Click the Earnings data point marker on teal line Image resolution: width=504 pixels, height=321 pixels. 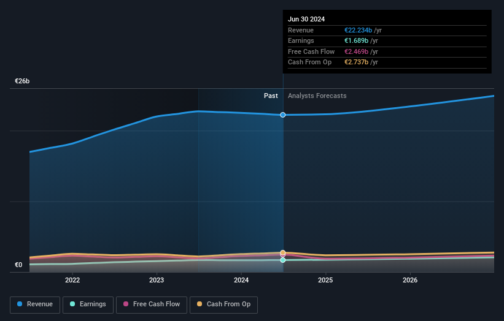[x=283, y=260]
